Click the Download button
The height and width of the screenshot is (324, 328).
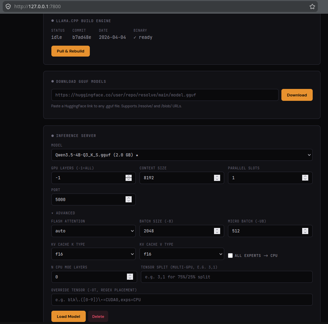click(x=297, y=95)
